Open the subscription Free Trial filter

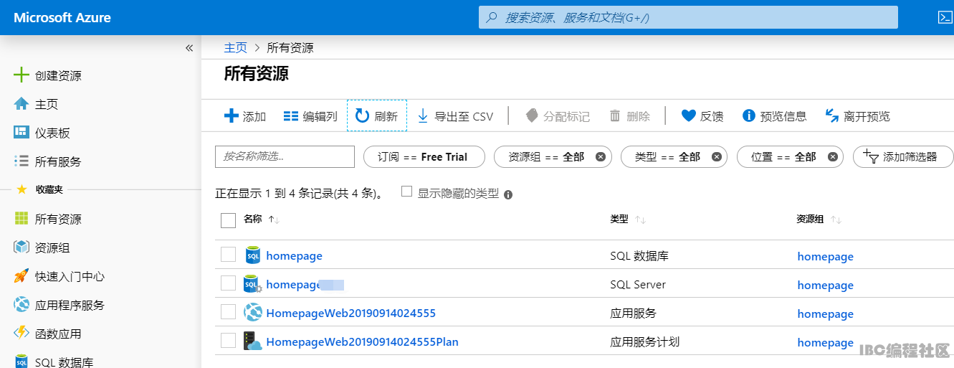424,156
